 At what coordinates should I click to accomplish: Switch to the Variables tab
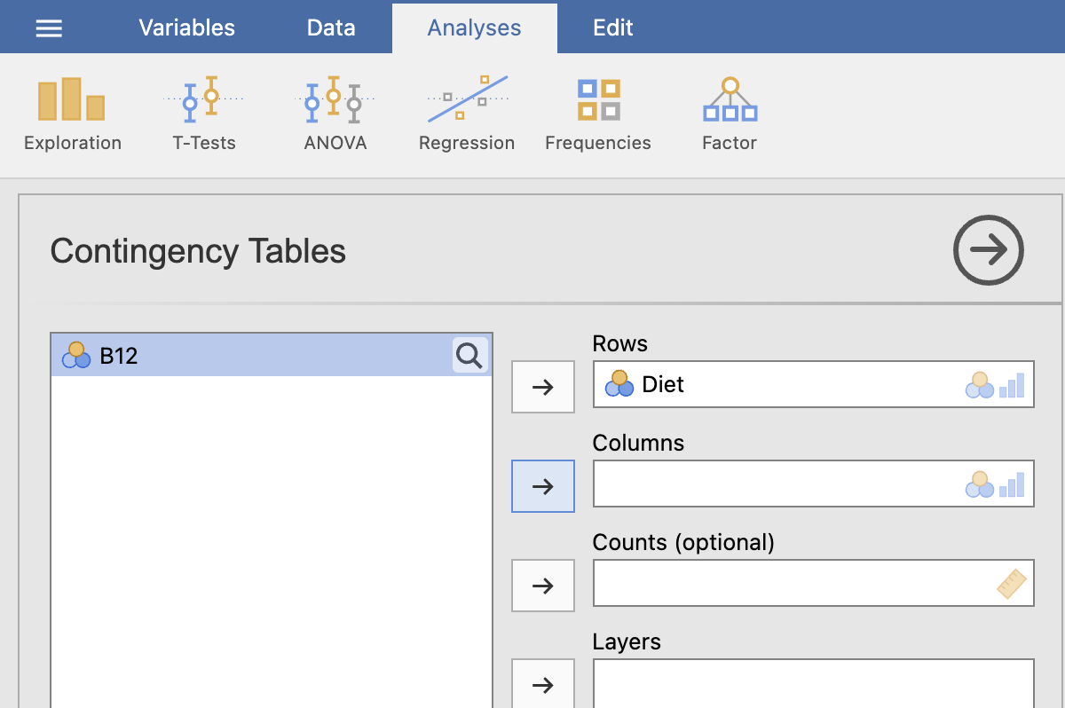point(186,28)
